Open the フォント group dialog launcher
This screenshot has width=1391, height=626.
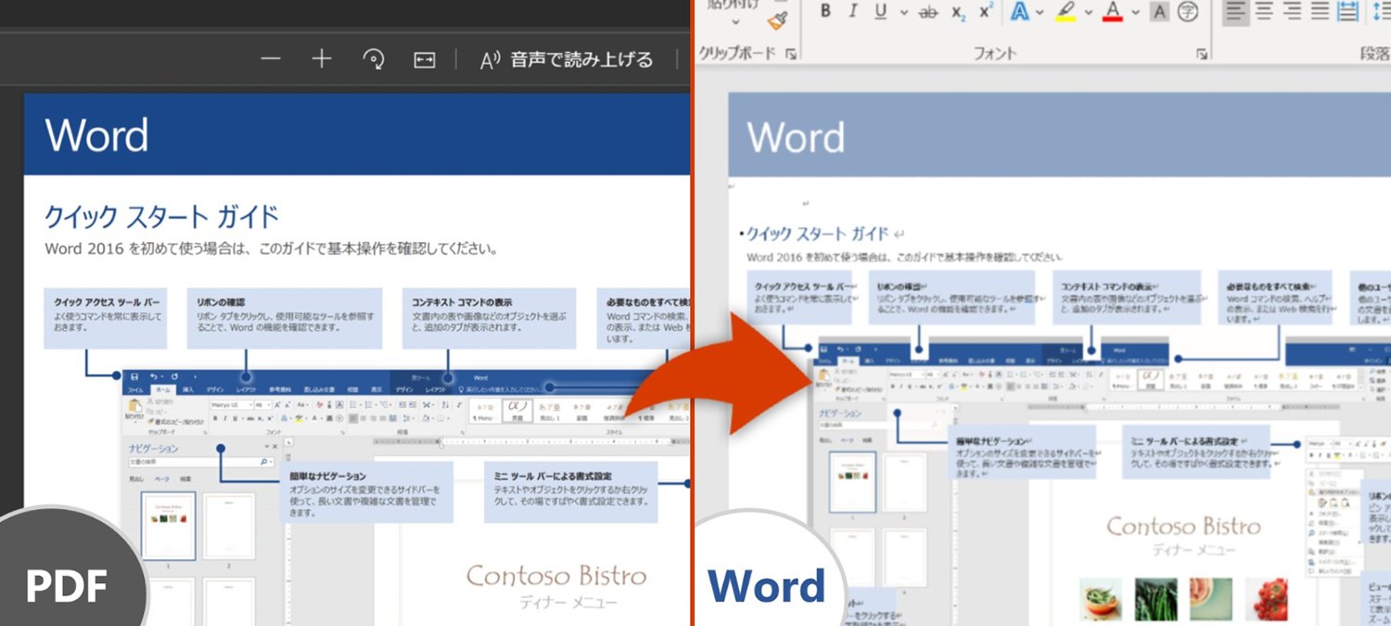(1202, 54)
